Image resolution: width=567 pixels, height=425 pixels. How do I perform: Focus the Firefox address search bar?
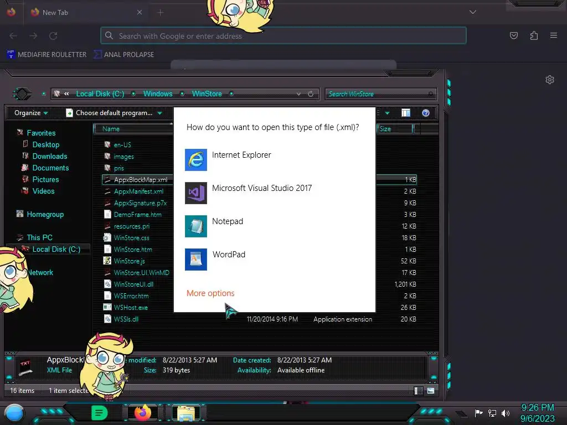(283, 36)
